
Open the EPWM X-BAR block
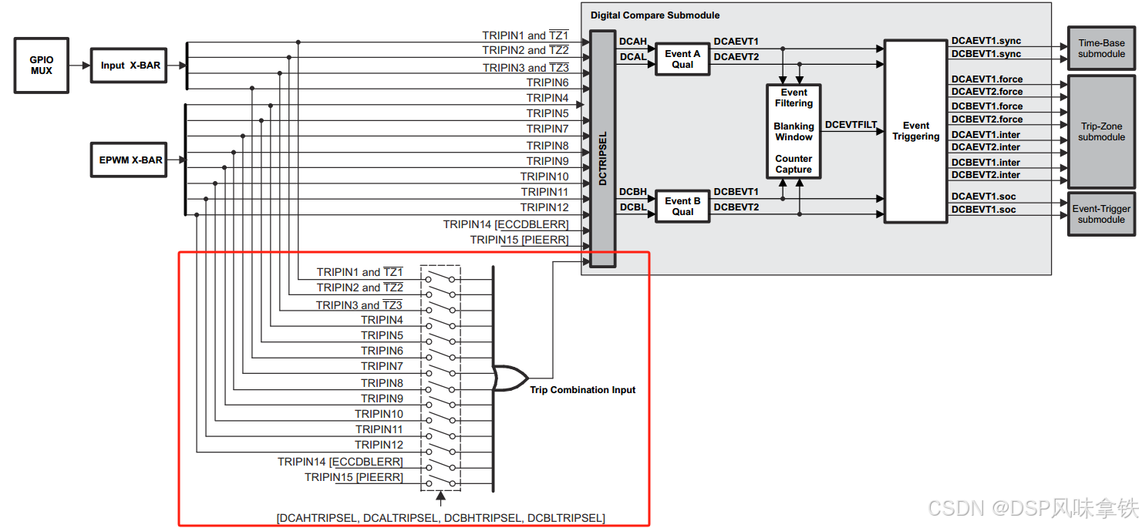[x=128, y=160]
